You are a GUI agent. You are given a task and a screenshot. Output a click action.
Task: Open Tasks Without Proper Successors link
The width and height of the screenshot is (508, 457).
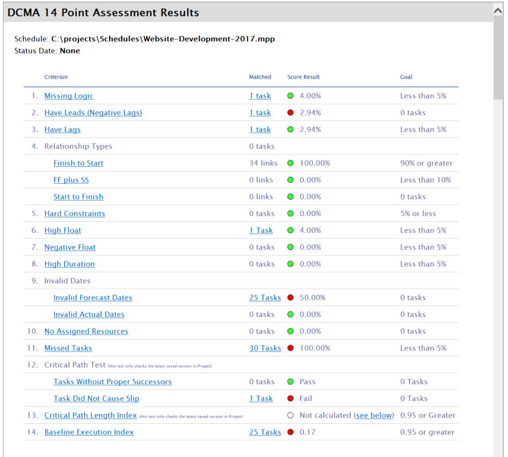click(113, 382)
